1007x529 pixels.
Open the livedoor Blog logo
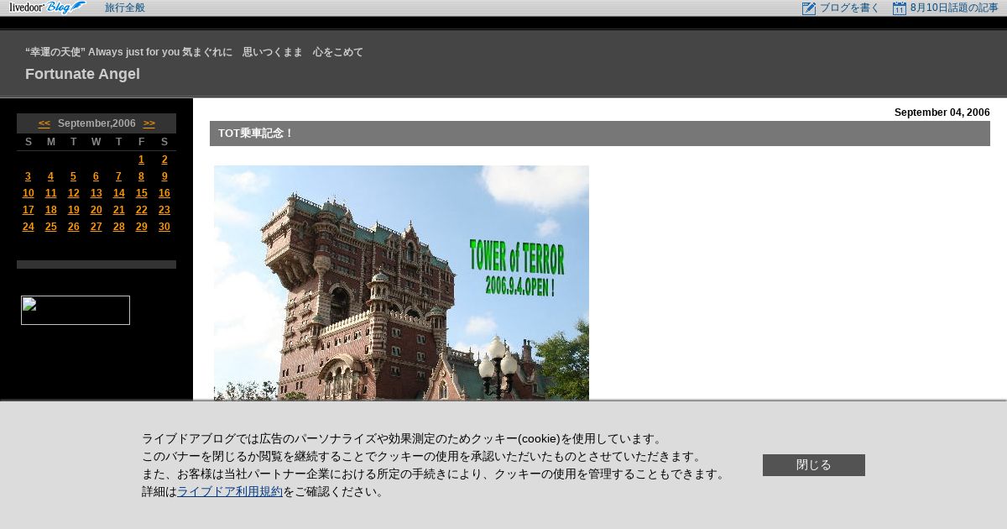pyautogui.click(x=48, y=8)
